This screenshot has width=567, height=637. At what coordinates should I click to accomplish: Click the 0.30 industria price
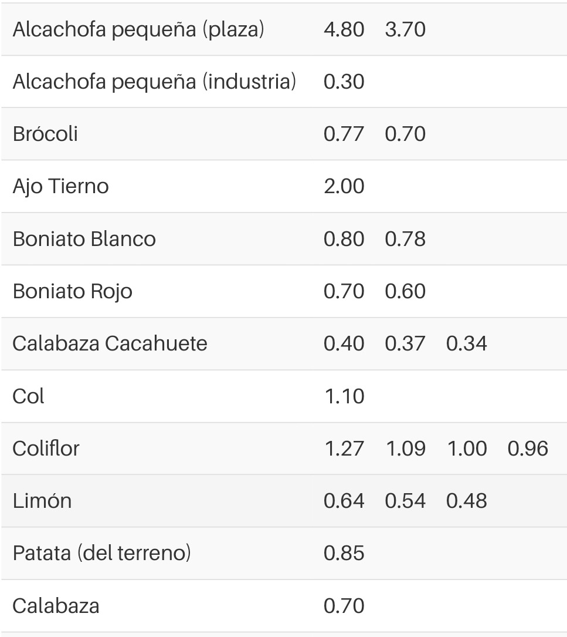click(x=344, y=82)
